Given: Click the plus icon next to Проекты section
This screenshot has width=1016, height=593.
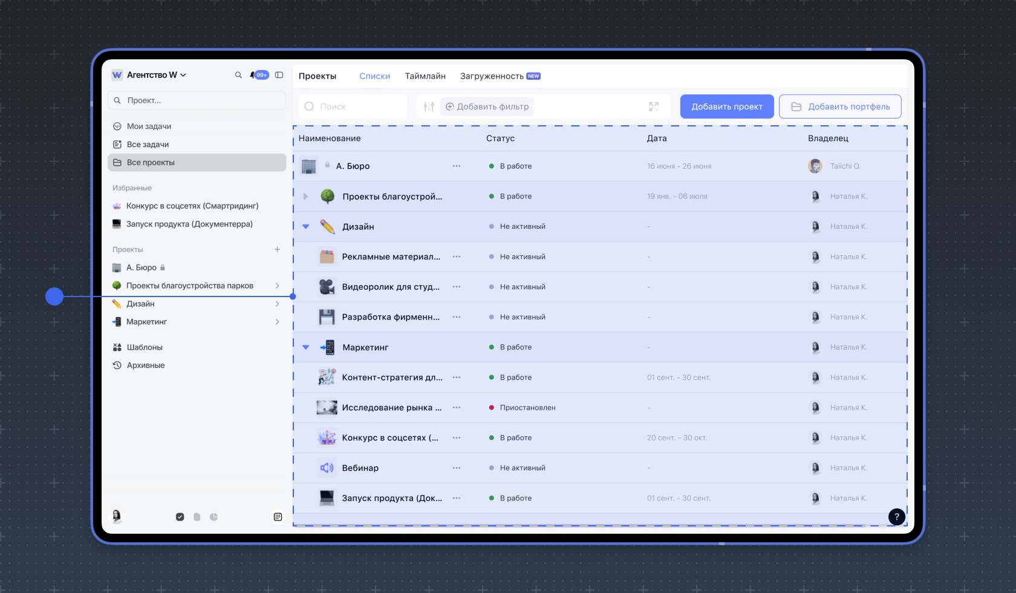Looking at the screenshot, I should tap(277, 249).
